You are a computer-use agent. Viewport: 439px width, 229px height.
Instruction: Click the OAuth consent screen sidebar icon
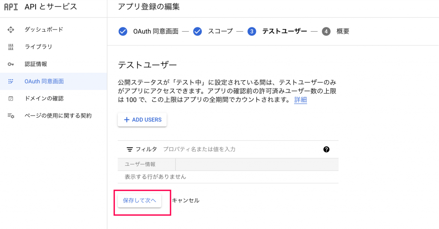11,81
